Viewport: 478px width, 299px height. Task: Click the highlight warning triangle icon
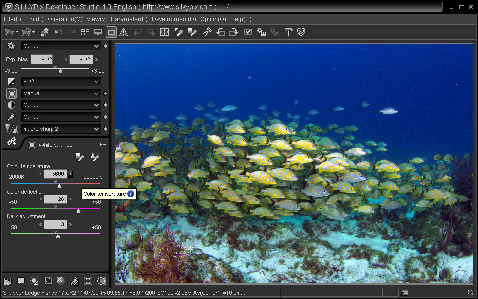[x=124, y=32]
